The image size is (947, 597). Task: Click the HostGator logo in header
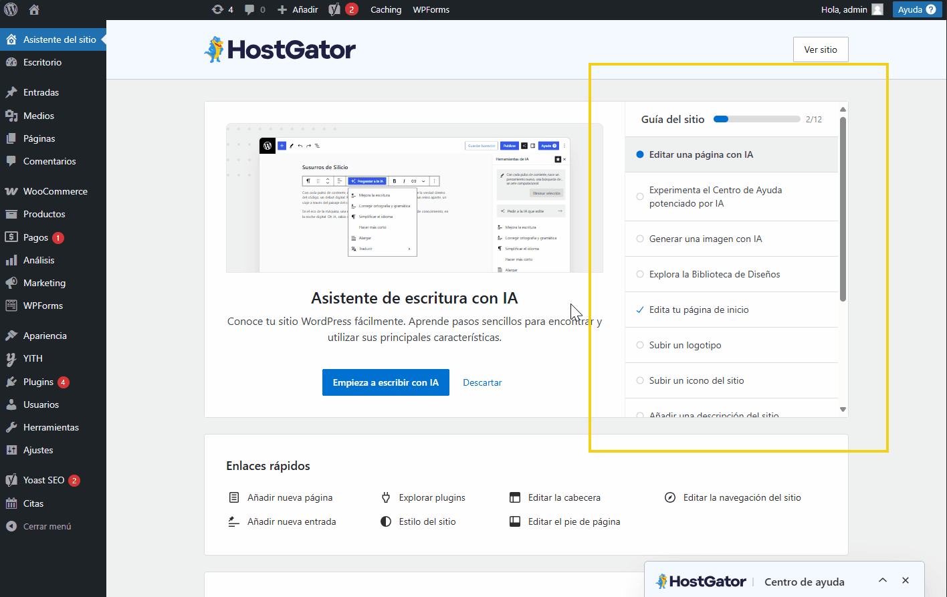(280, 49)
